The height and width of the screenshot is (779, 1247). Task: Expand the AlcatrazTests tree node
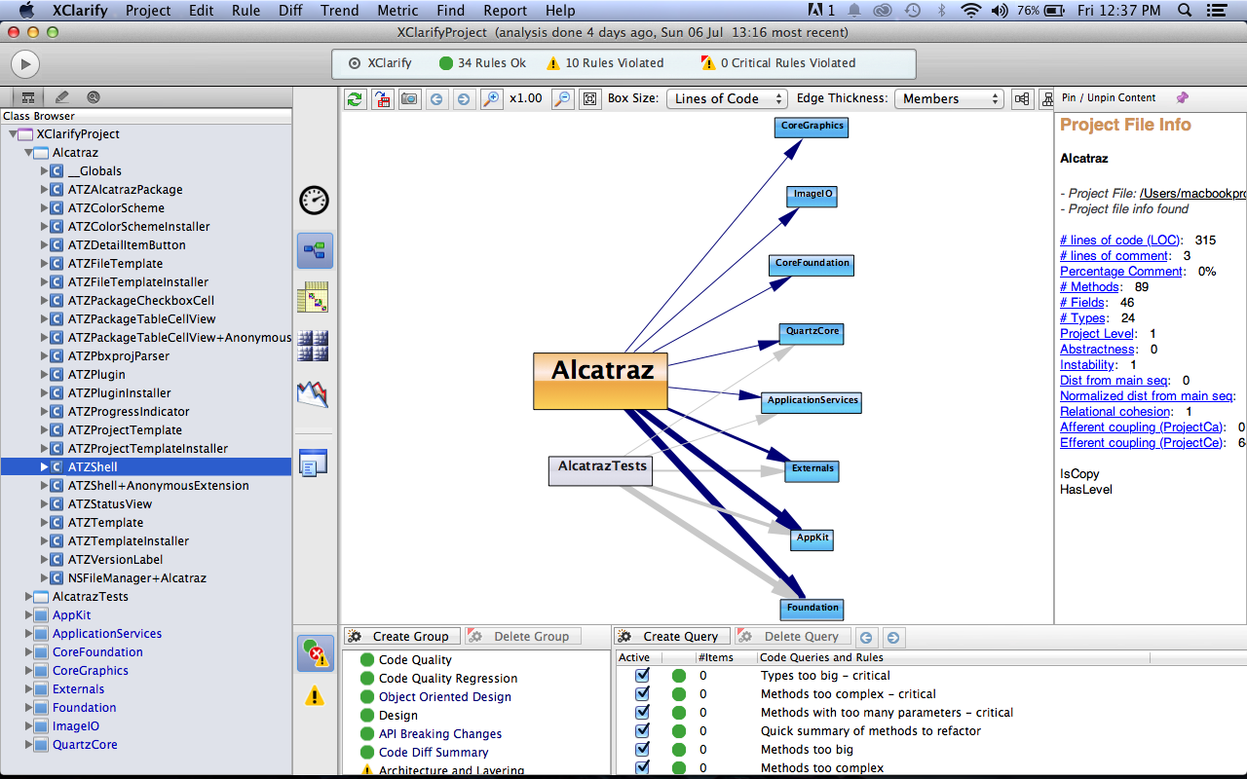point(28,597)
